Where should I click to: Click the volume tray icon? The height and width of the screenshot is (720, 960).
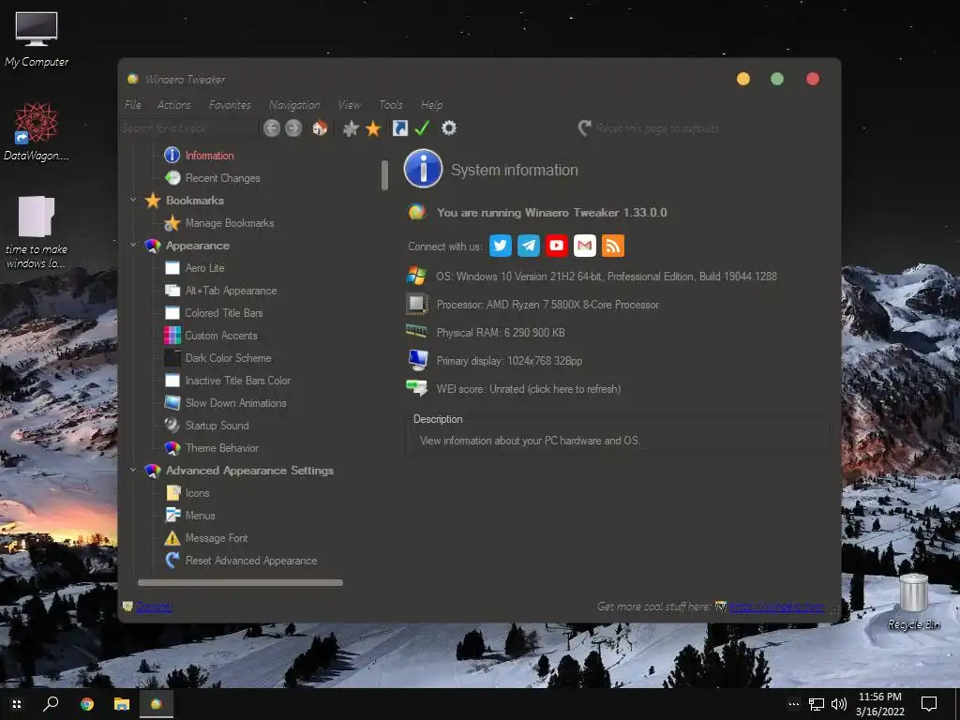pos(839,704)
